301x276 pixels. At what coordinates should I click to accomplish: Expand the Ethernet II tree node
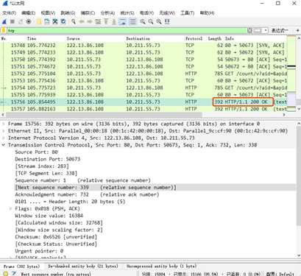(x=3, y=131)
